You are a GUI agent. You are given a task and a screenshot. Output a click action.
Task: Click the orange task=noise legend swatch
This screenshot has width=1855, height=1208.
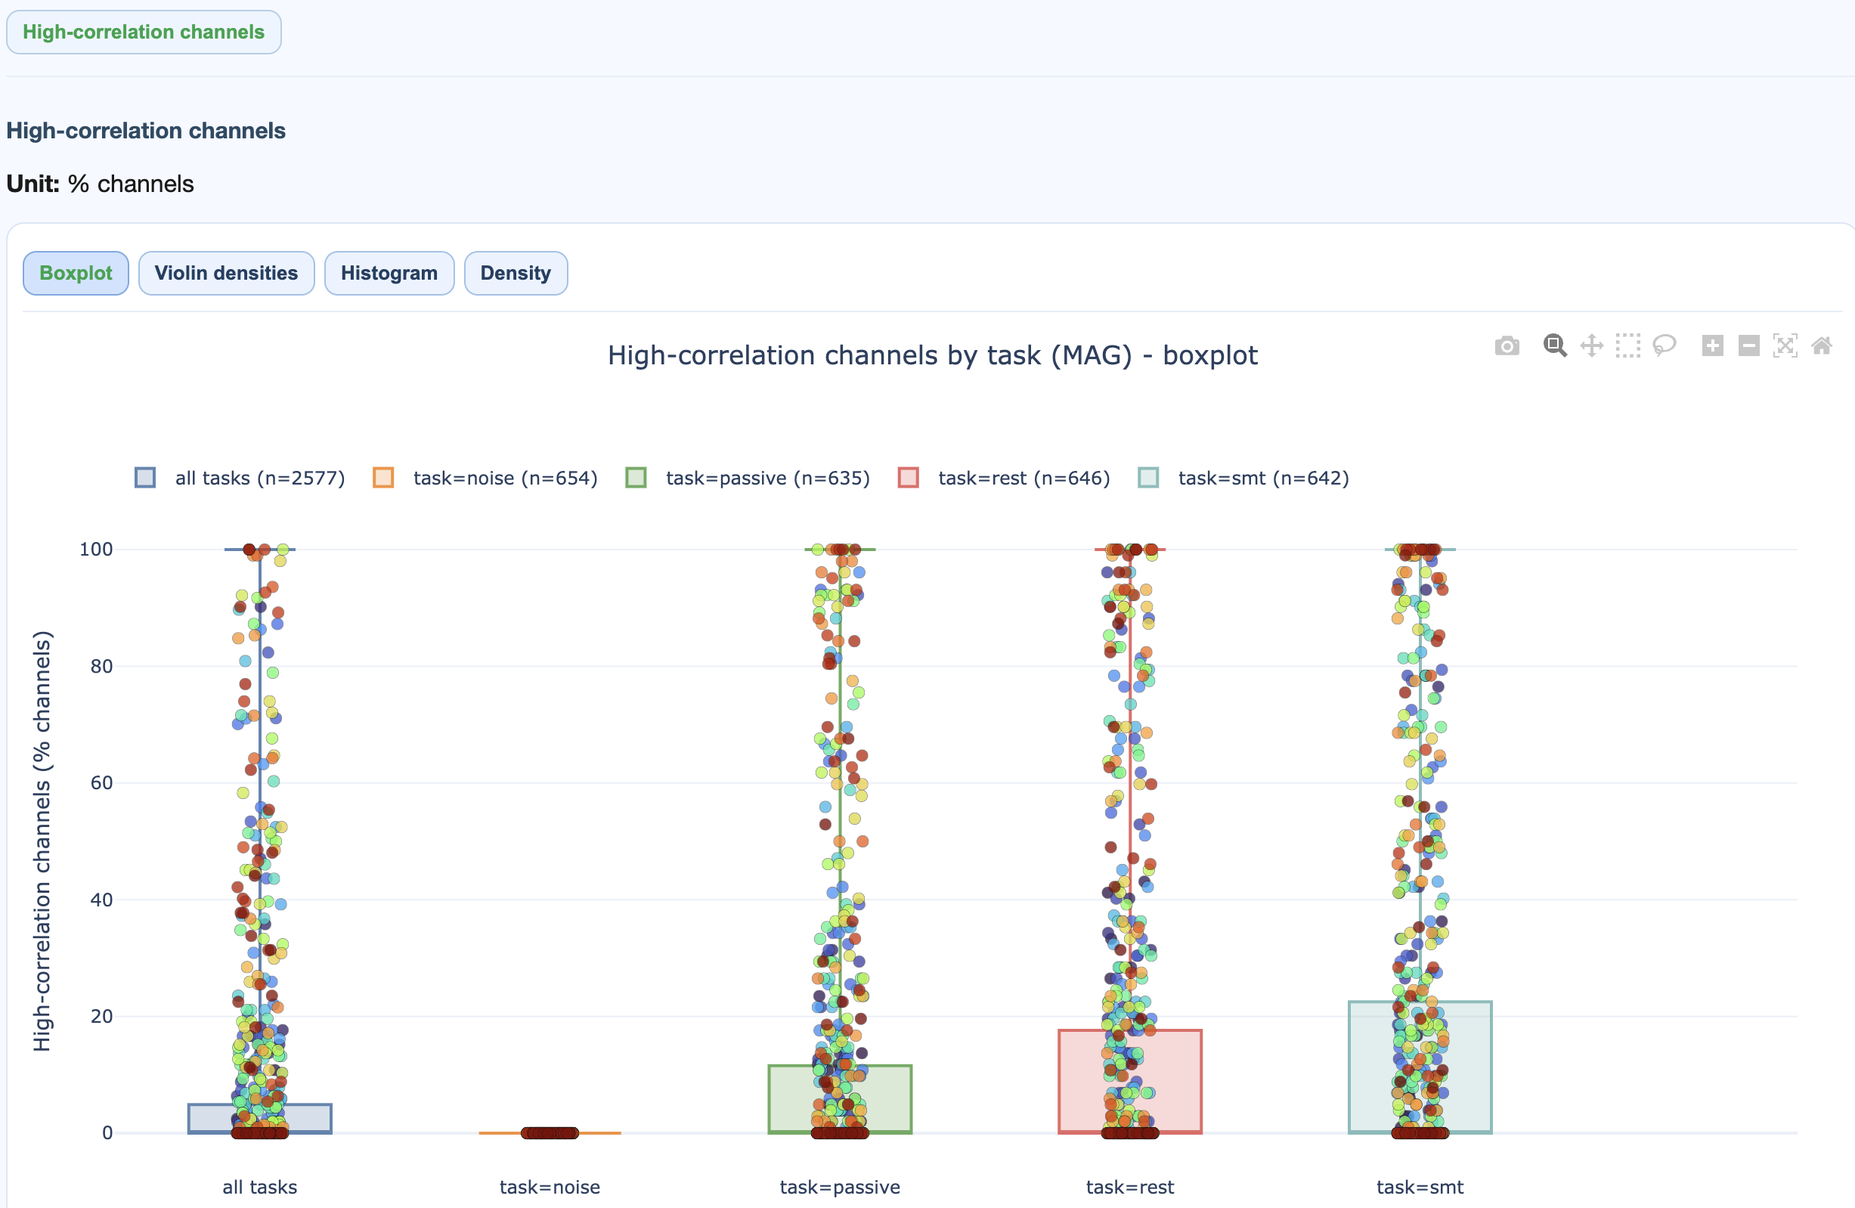pos(383,478)
